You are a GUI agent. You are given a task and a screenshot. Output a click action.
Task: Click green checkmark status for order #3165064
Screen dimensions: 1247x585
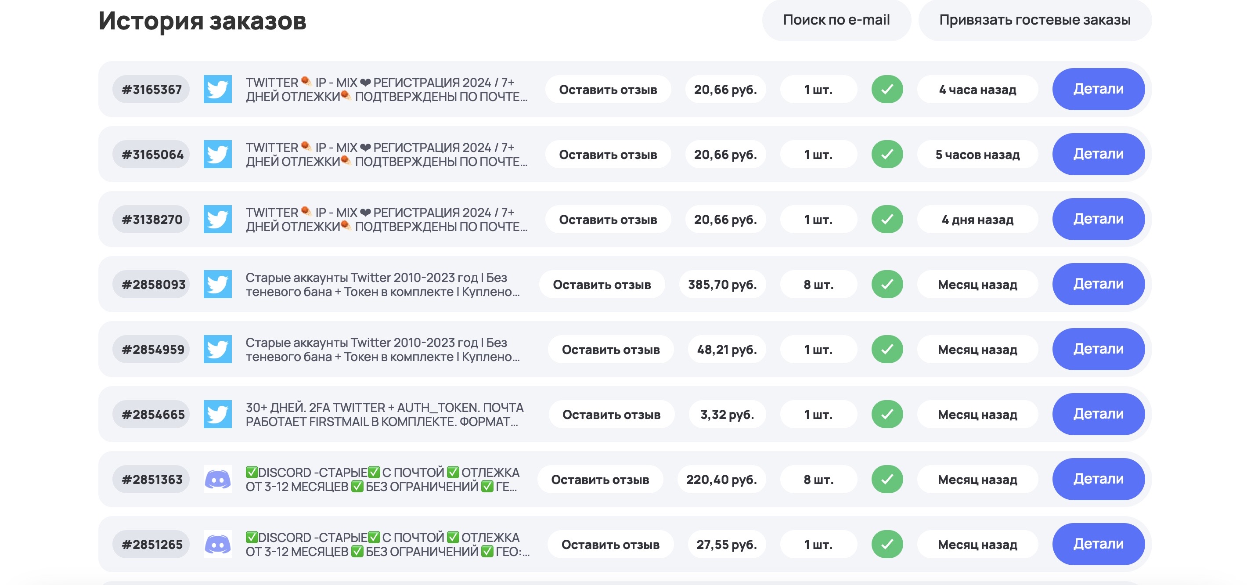[x=887, y=155]
